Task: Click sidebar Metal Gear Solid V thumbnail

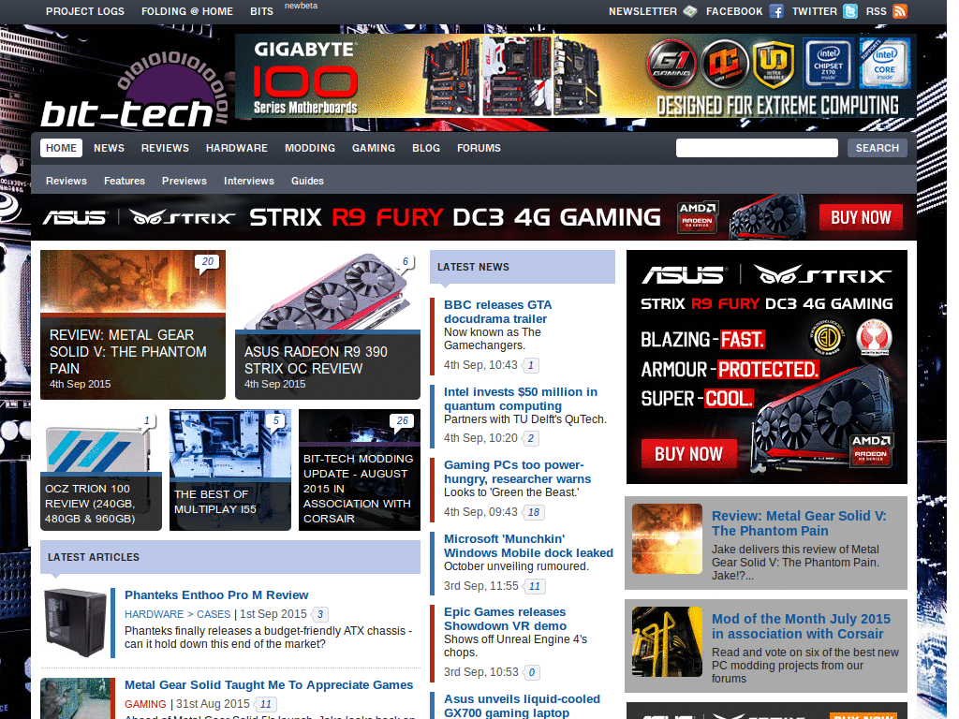Action: point(667,538)
